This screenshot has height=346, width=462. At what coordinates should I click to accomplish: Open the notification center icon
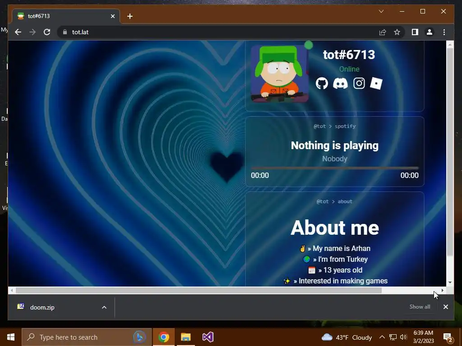(448, 337)
